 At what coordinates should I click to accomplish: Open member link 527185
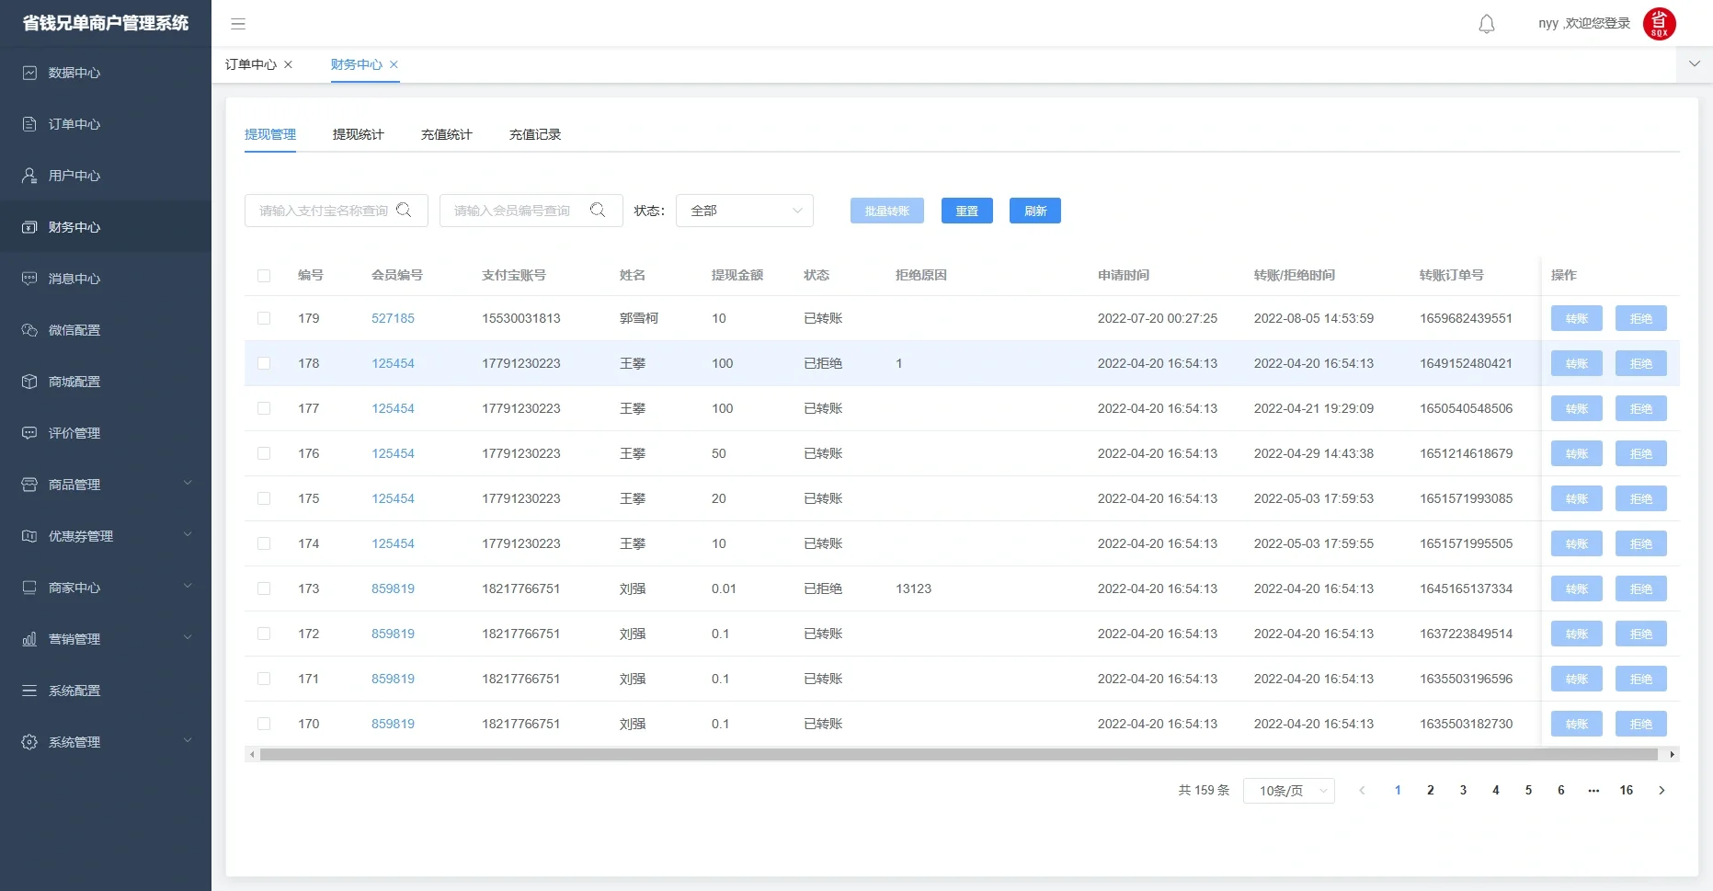pyautogui.click(x=393, y=318)
